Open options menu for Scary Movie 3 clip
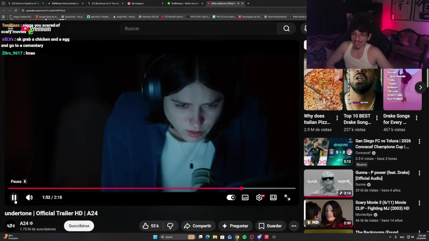This screenshot has width=429, height=241. [x=419, y=203]
